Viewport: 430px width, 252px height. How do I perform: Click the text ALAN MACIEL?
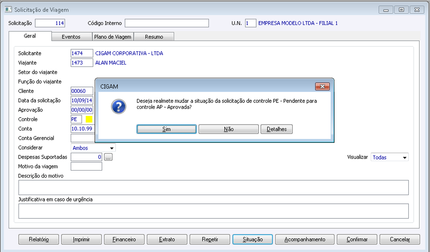click(x=111, y=63)
